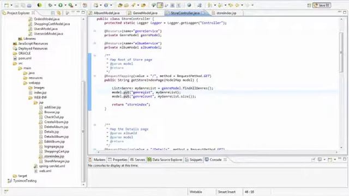Open the Data Source Explorer tab
This screenshot has width=349, height=196.
[x=165, y=160]
